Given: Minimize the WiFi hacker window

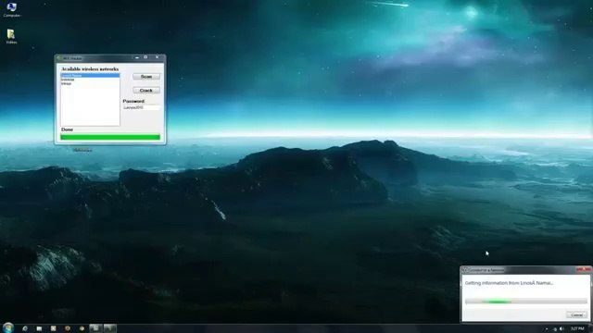Looking at the screenshot, I should click(137, 57).
